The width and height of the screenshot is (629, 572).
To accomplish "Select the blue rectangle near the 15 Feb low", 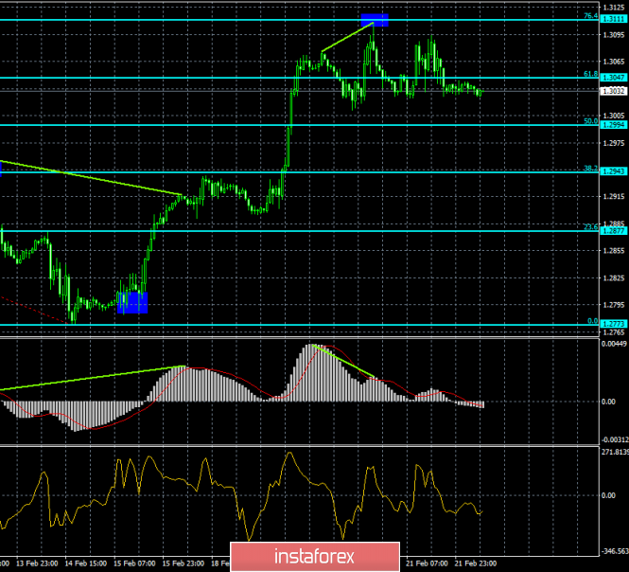I will [132, 302].
